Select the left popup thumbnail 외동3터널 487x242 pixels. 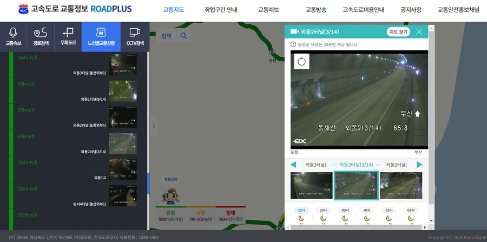coord(312,186)
